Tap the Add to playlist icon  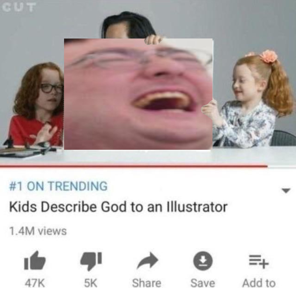coord(259,261)
